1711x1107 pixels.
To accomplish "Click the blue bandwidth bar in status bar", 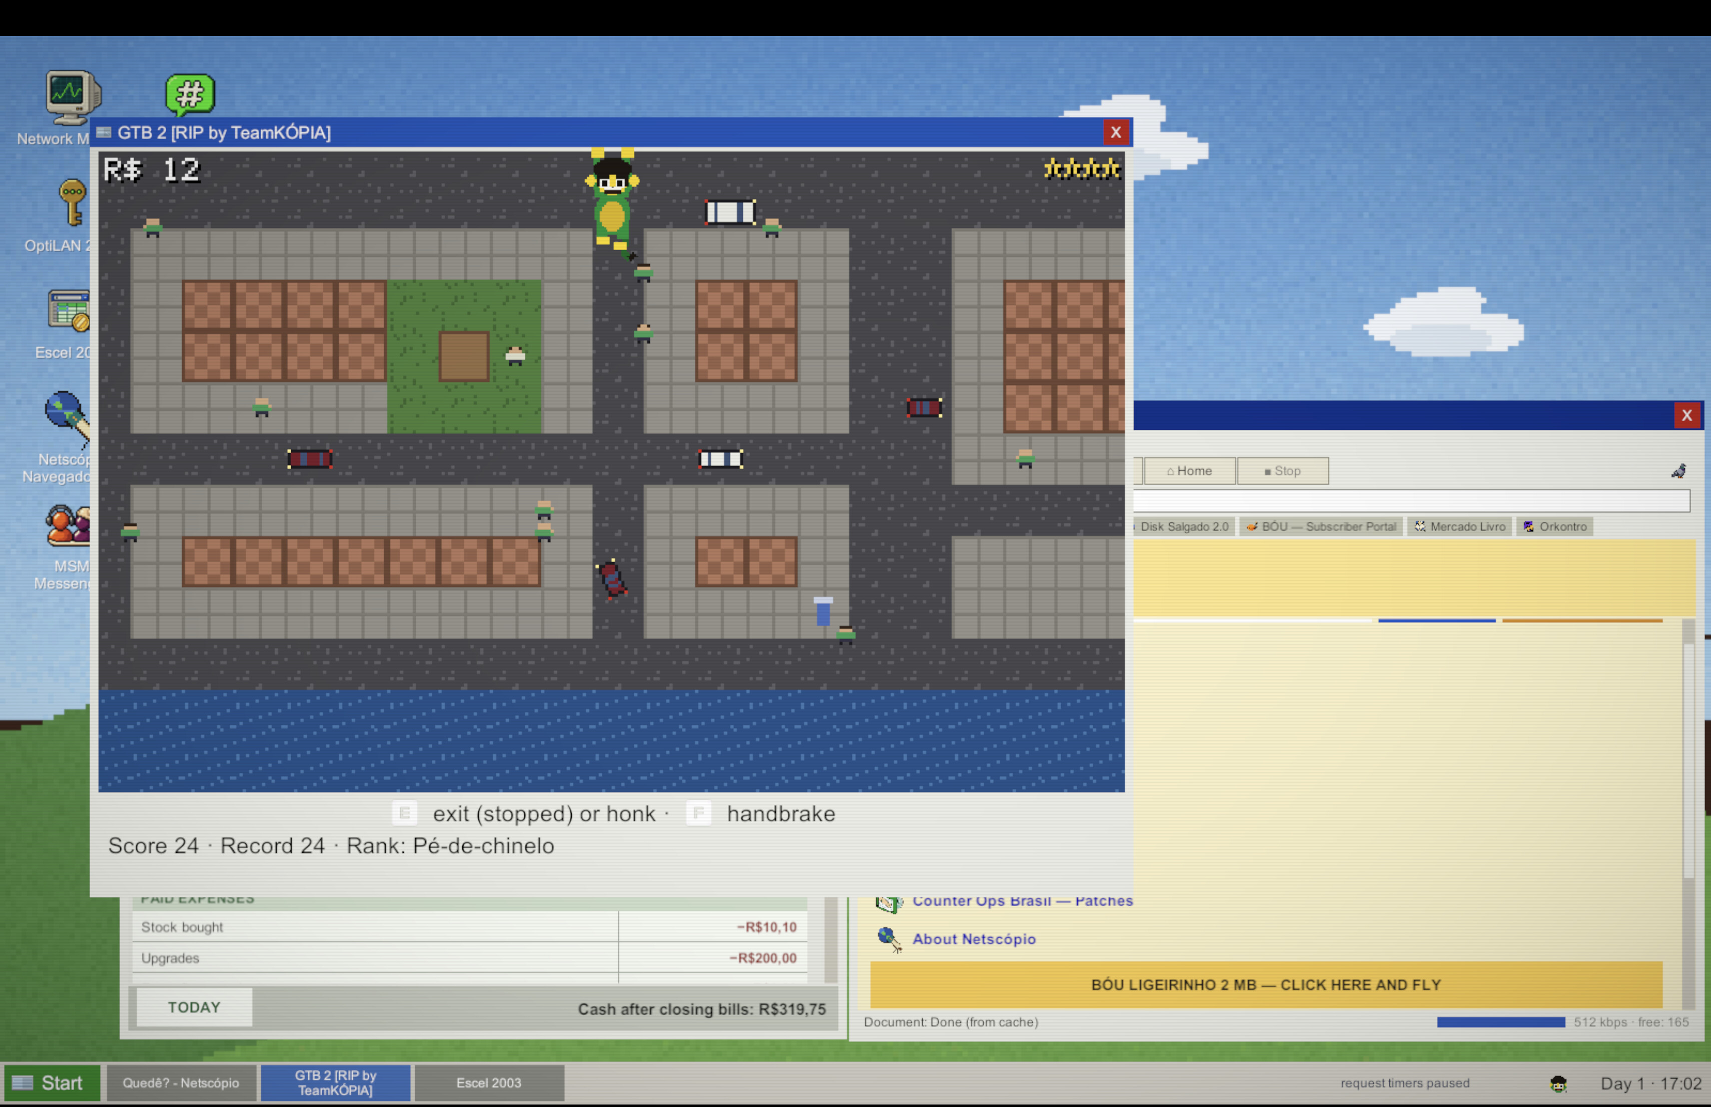I will 1501,1022.
